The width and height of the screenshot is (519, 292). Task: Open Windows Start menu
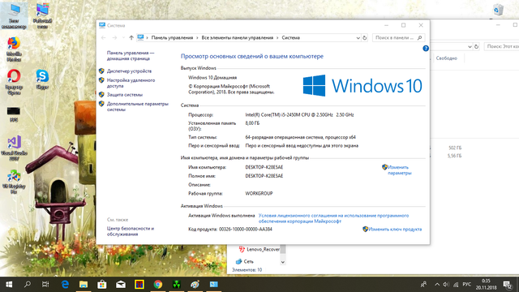pyautogui.click(x=9, y=285)
